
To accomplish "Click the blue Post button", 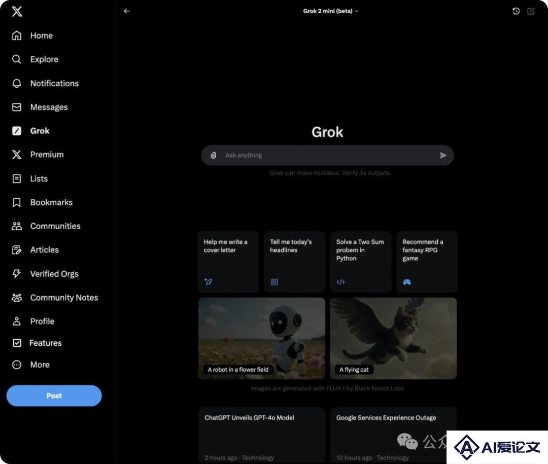I will click(54, 396).
